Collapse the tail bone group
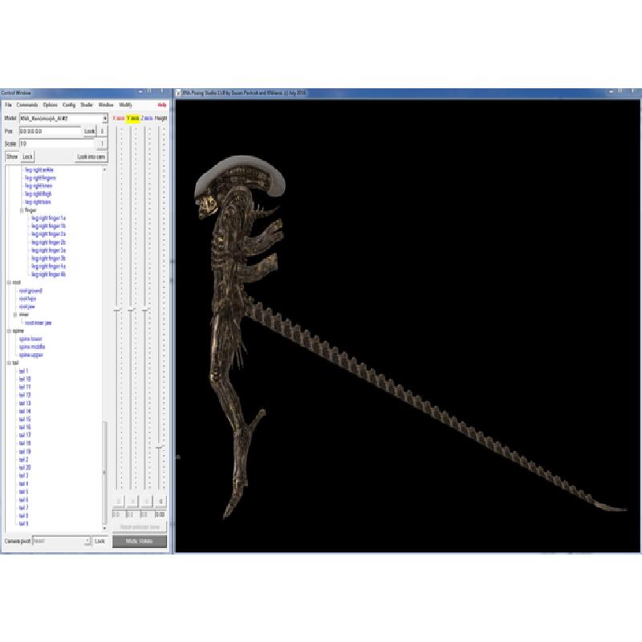642x642 pixels. coord(9,364)
